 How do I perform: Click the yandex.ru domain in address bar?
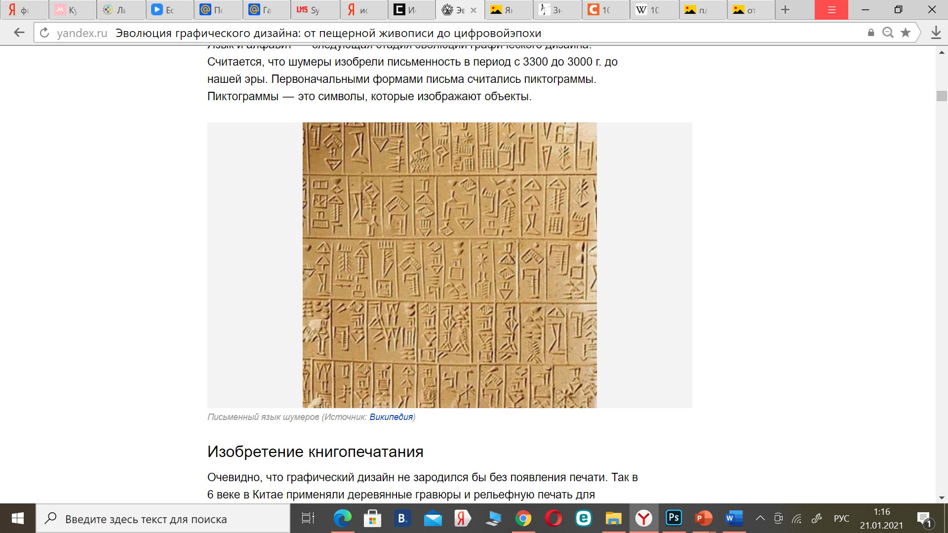[x=82, y=33]
